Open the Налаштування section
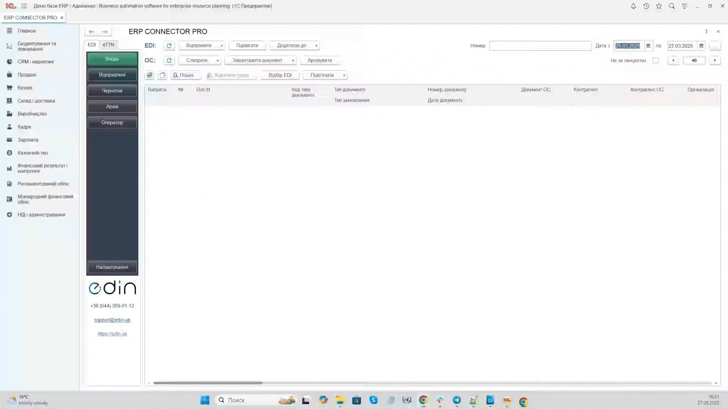This screenshot has width=728, height=409. coord(112,267)
